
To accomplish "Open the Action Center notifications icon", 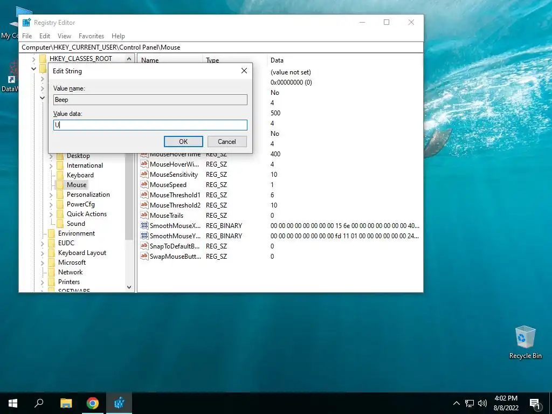I will (x=535, y=404).
